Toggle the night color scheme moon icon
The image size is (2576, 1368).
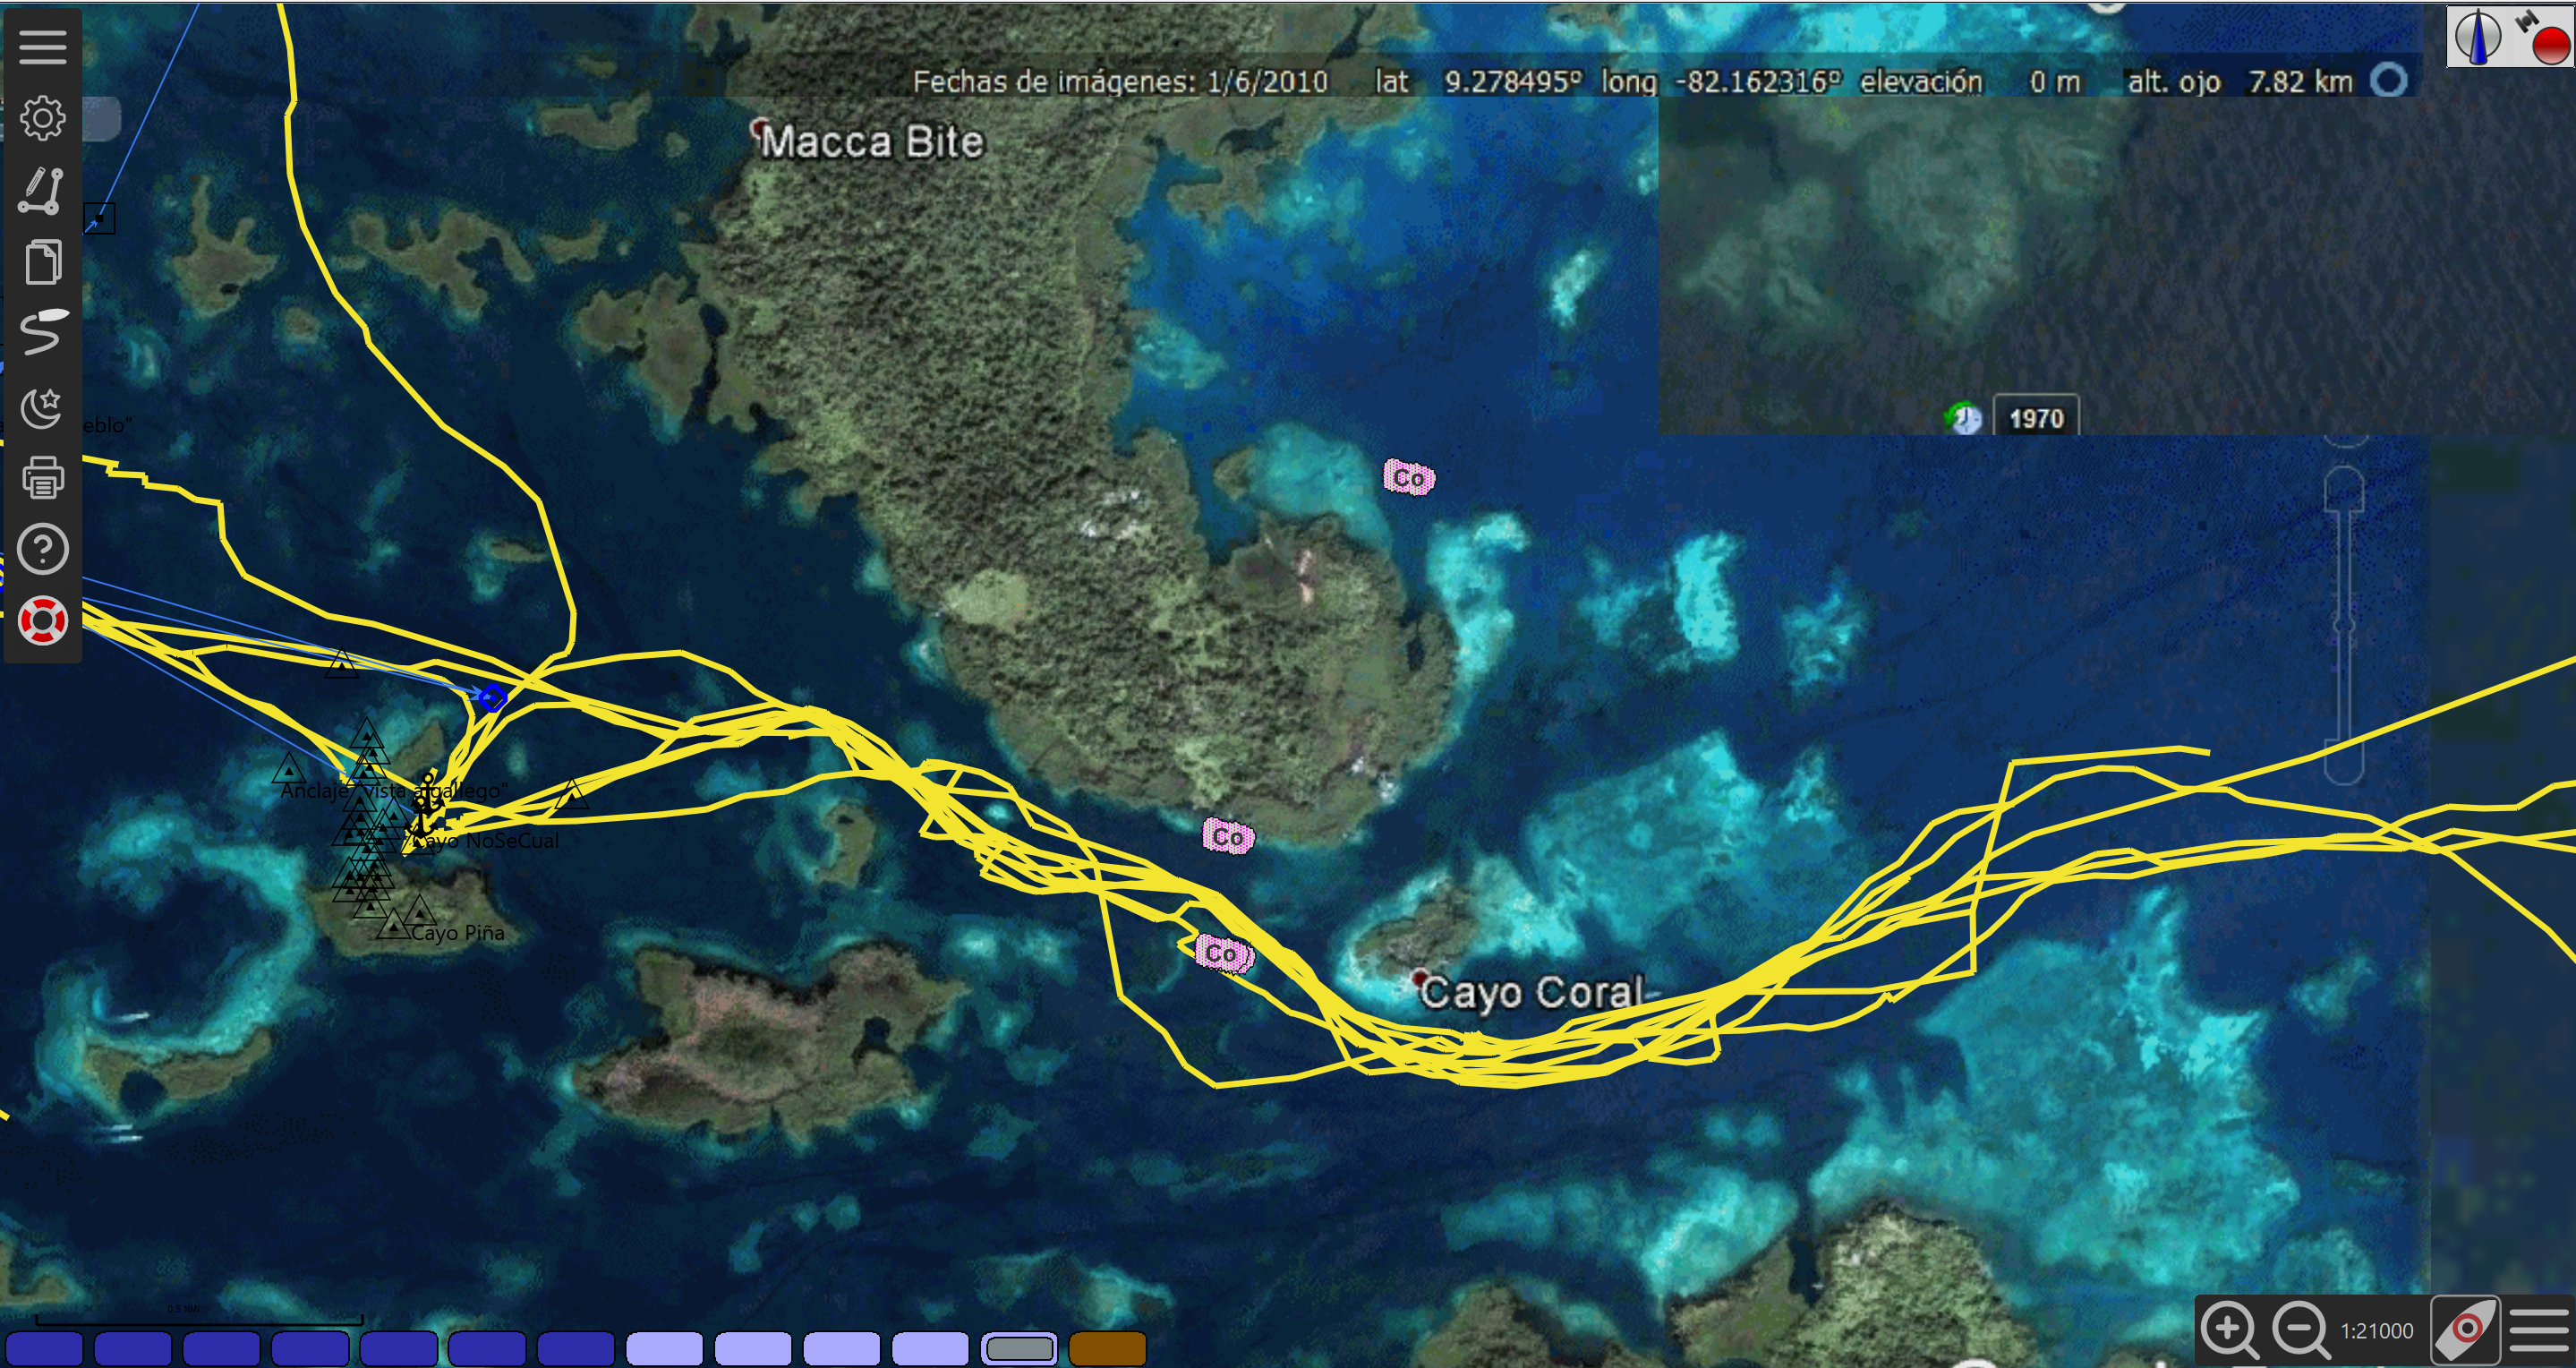click(x=42, y=406)
